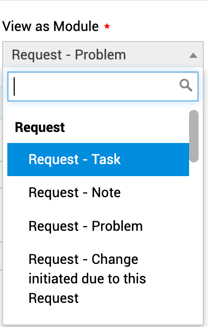Click the highlighted blue Task row

pyautogui.click(x=98, y=159)
